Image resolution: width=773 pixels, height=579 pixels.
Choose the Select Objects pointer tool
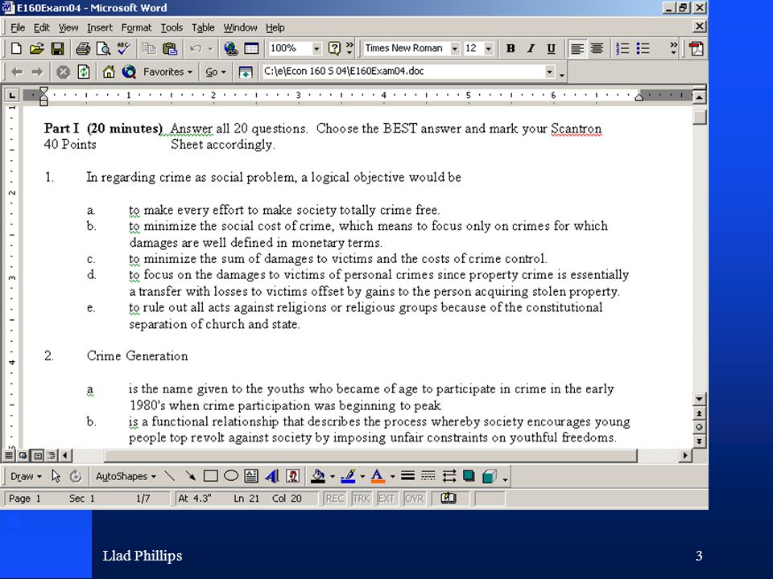56,475
